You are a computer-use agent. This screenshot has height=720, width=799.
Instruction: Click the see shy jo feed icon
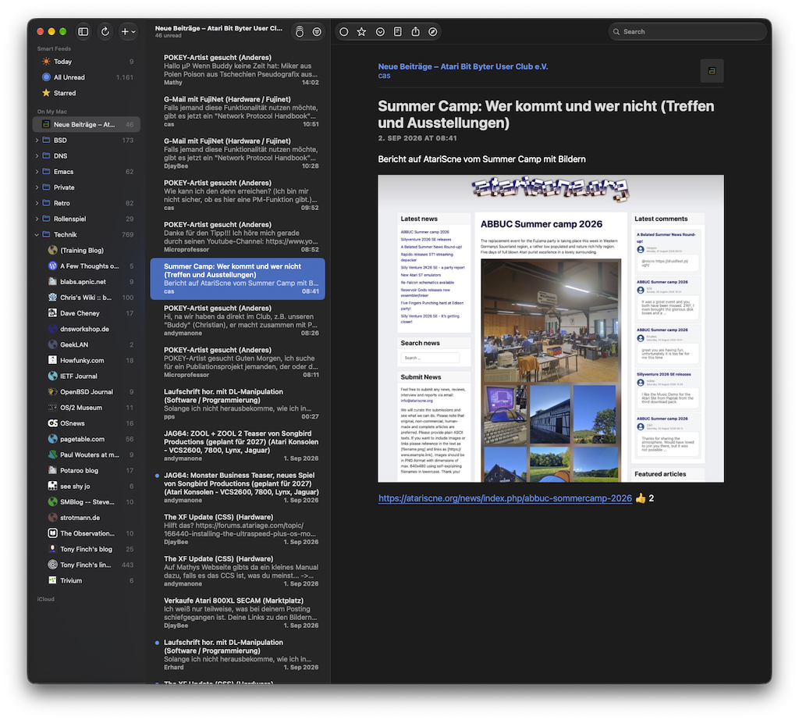click(x=52, y=487)
